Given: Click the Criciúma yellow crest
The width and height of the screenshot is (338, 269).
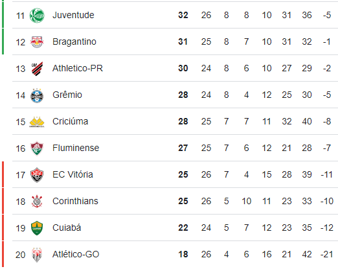Looking at the screenshot, I should (37, 122).
